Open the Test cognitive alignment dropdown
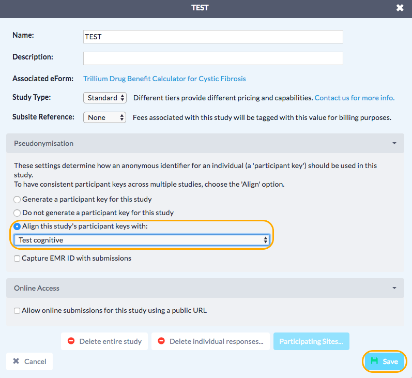This screenshot has height=378, width=412. coord(142,240)
